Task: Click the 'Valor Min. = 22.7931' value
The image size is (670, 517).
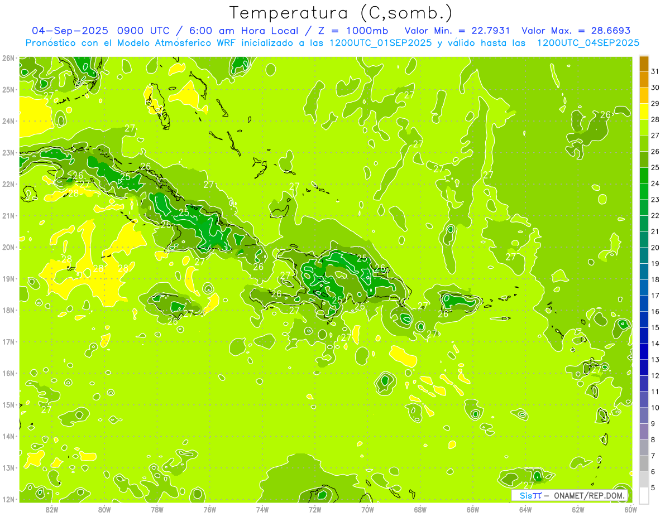Action: pyautogui.click(x=458, y=31)
